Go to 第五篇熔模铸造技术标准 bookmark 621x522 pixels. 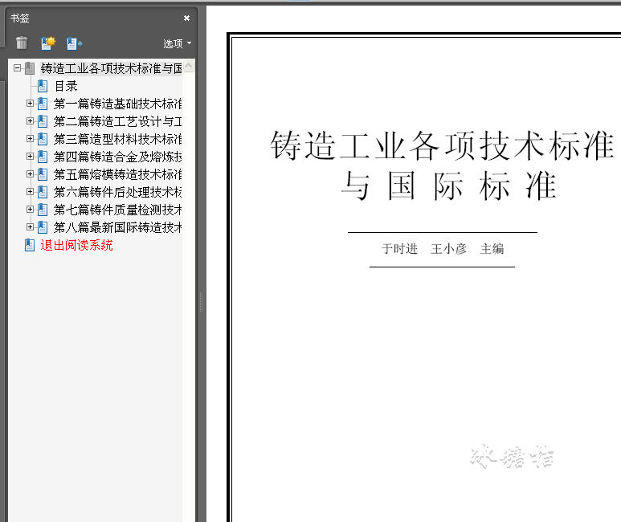tap(117, 174)
